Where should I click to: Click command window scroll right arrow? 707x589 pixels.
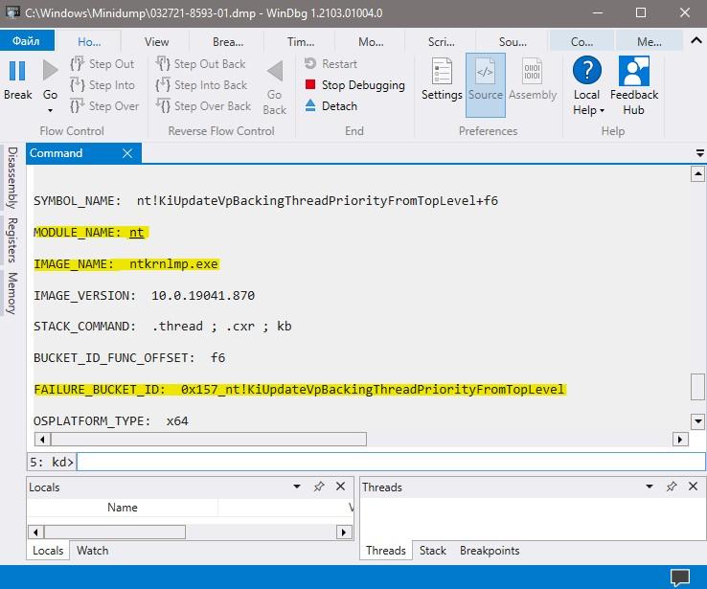(680, 439)
